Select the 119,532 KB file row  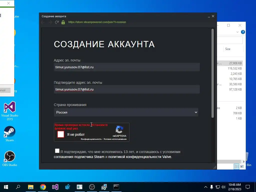(x=230, y=68)
